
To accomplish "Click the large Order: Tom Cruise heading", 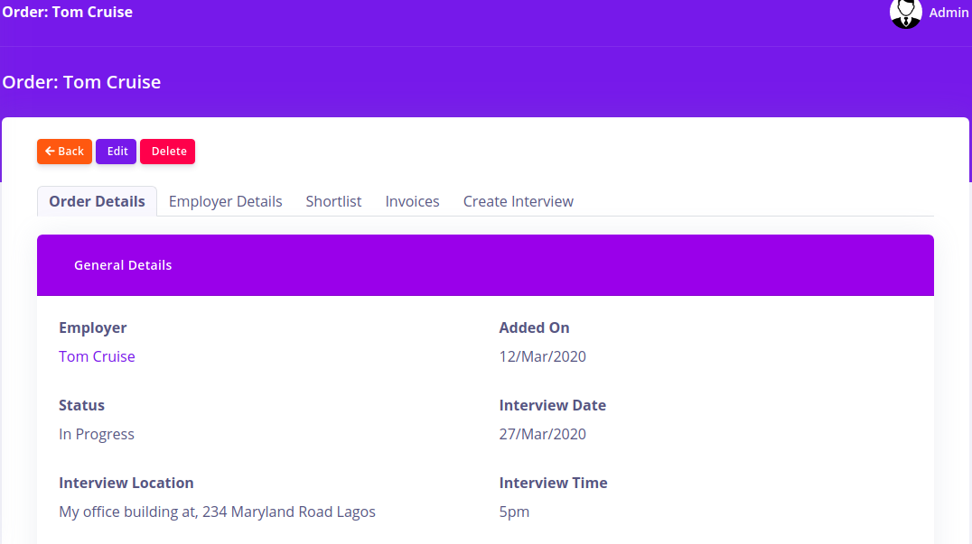I will pyautogui.click(x=81, y=82).
